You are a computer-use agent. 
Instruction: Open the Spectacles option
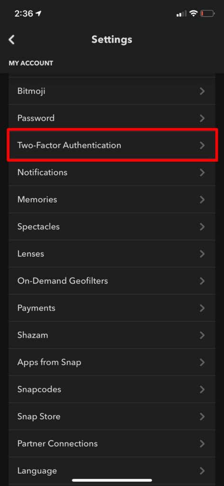click(112, 226)
